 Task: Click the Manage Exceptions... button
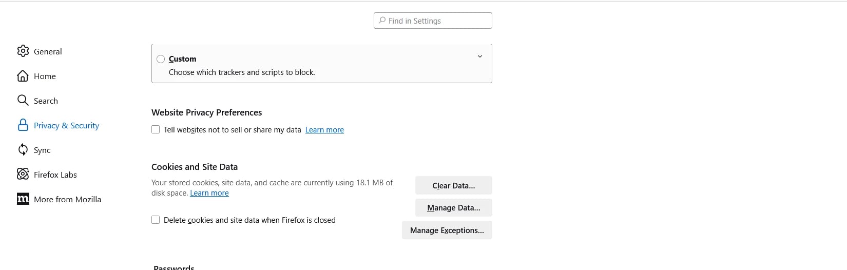pos(447,230)
